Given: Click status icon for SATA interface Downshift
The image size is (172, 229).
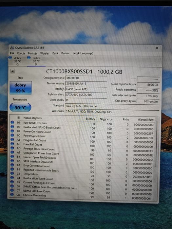Looking at the screenshot, I should 12,161.
